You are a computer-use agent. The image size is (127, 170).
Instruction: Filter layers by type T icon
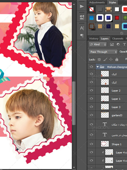pyautogui.click(x=124, y=44)
